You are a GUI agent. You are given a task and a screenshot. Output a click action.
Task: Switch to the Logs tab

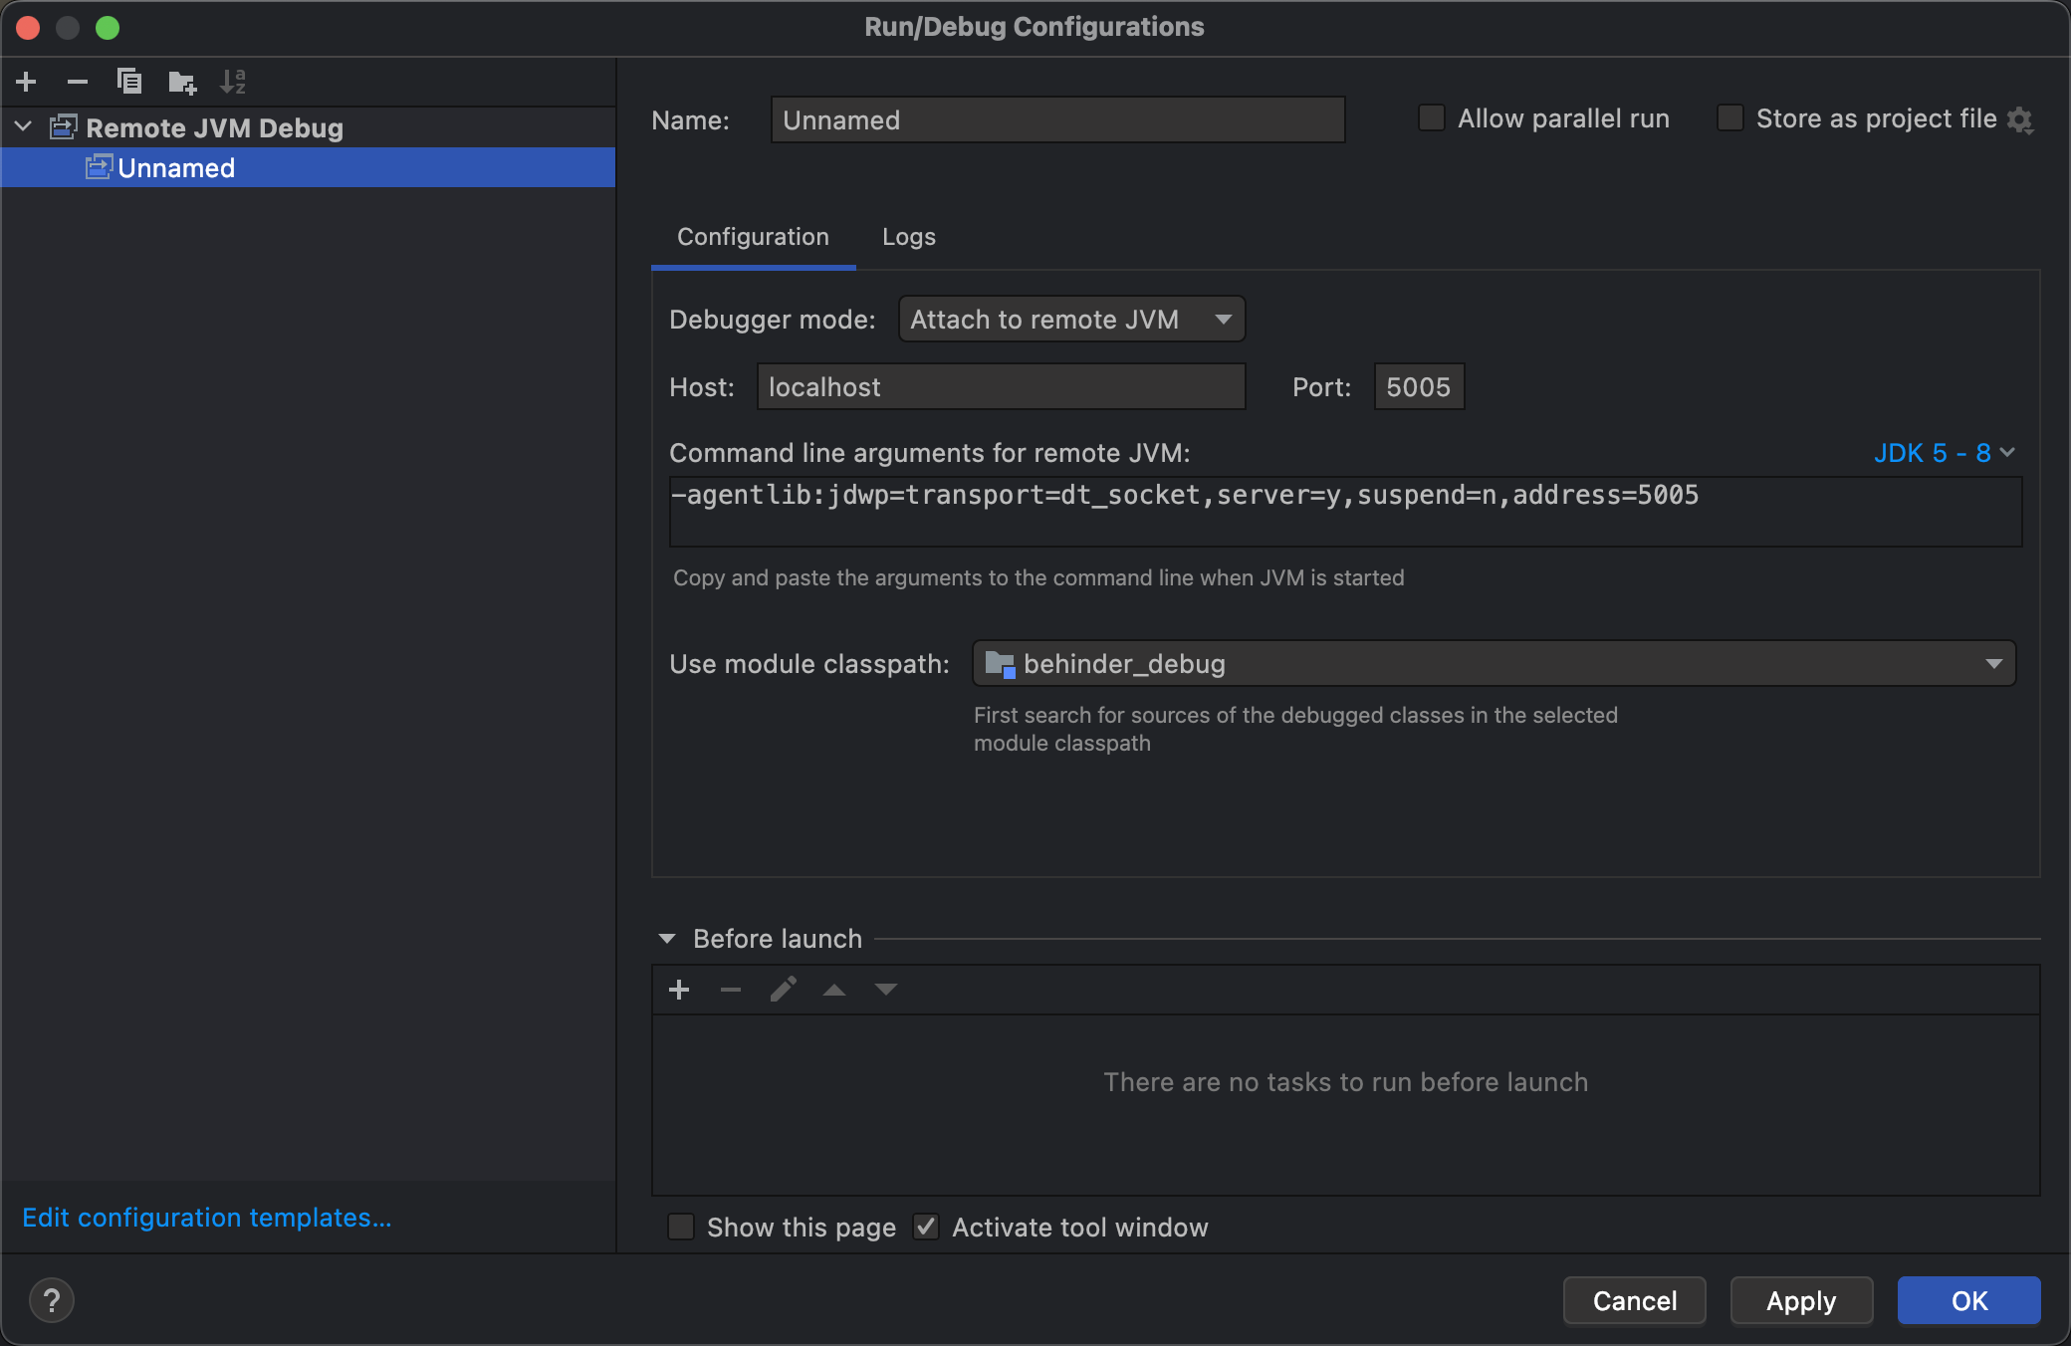908,237
